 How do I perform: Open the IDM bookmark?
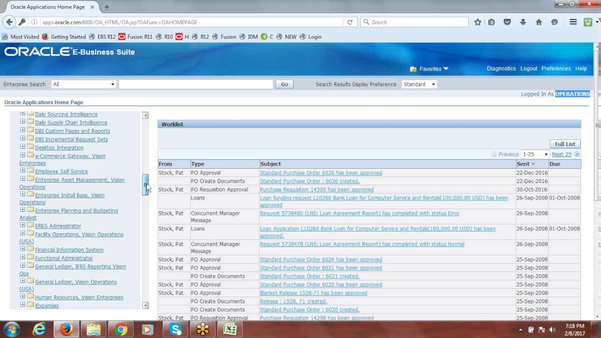pyautogui.click(x=248, y=37)
